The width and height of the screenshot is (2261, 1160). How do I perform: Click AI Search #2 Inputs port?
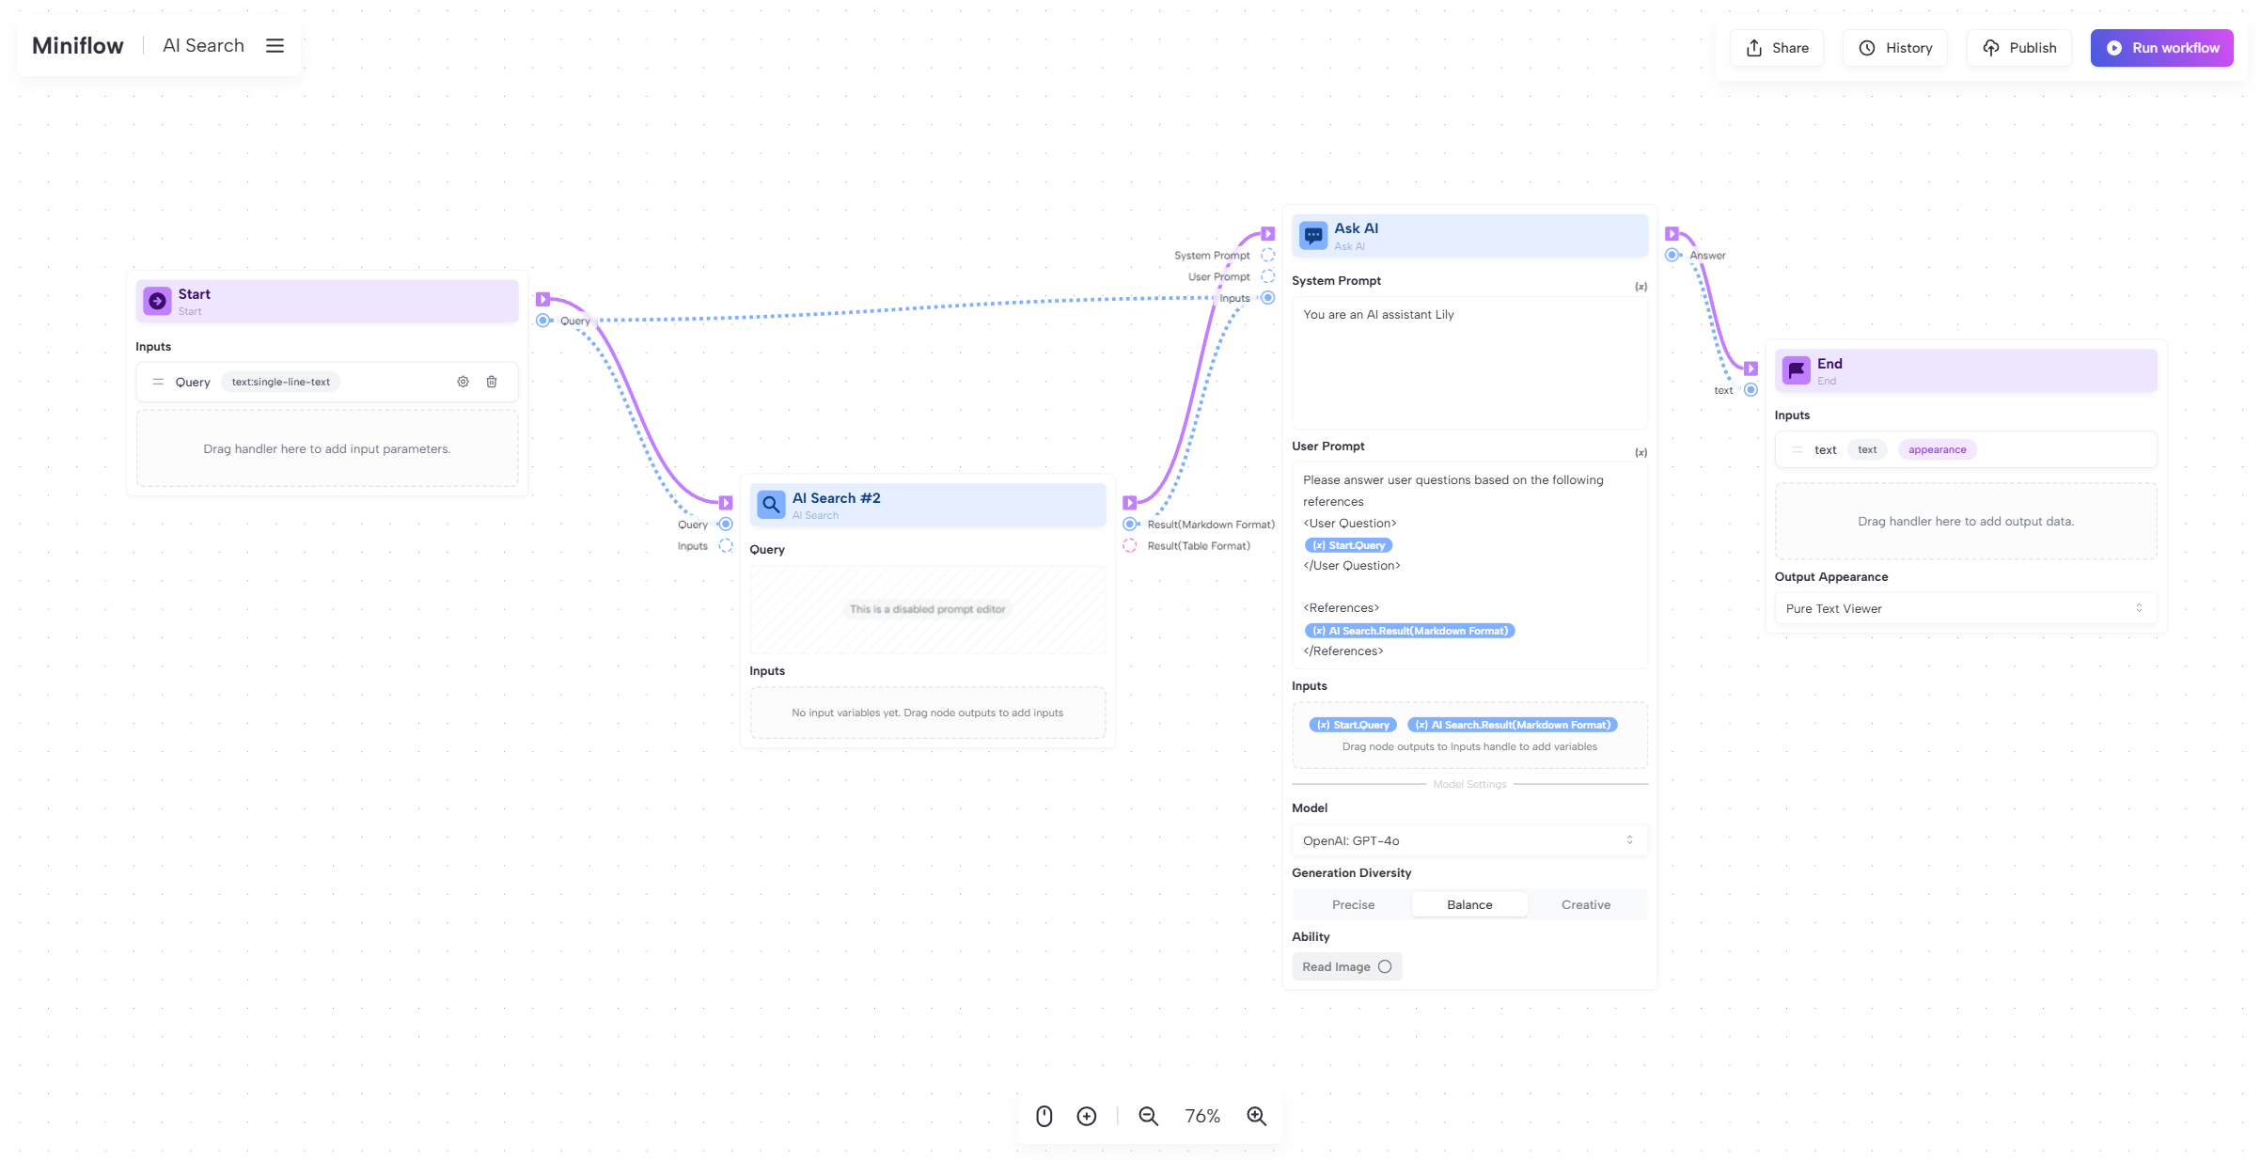pos(726,546)
